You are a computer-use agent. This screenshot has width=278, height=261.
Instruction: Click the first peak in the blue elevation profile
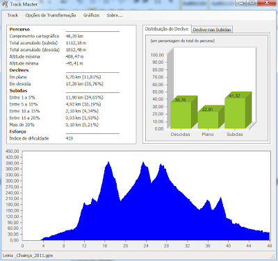click(x=108, y=163)
